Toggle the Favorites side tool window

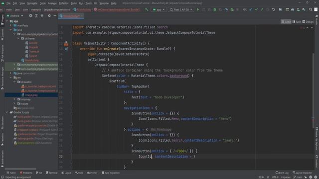2,140
